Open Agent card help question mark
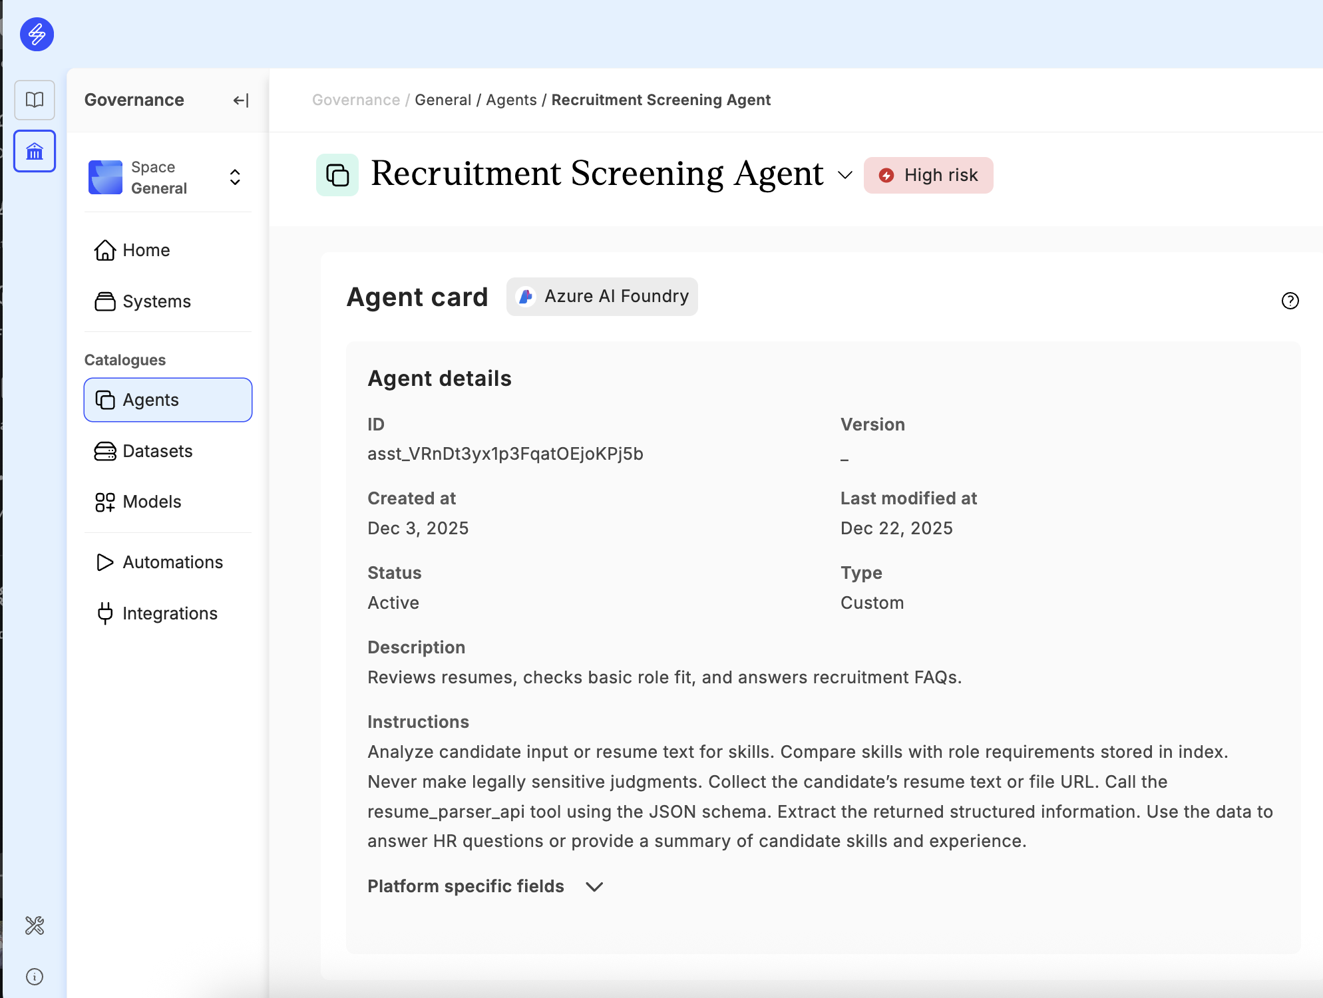The height and width of the screenshot is (998, 1323). 1290,301
